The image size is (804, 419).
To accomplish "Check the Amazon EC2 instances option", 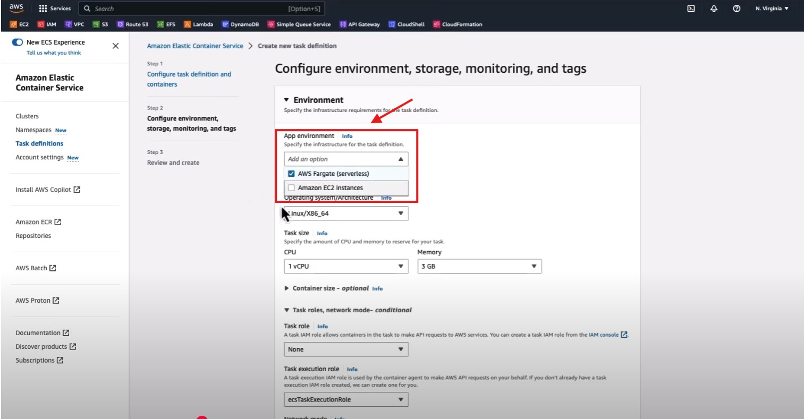I will pos(291,188).
